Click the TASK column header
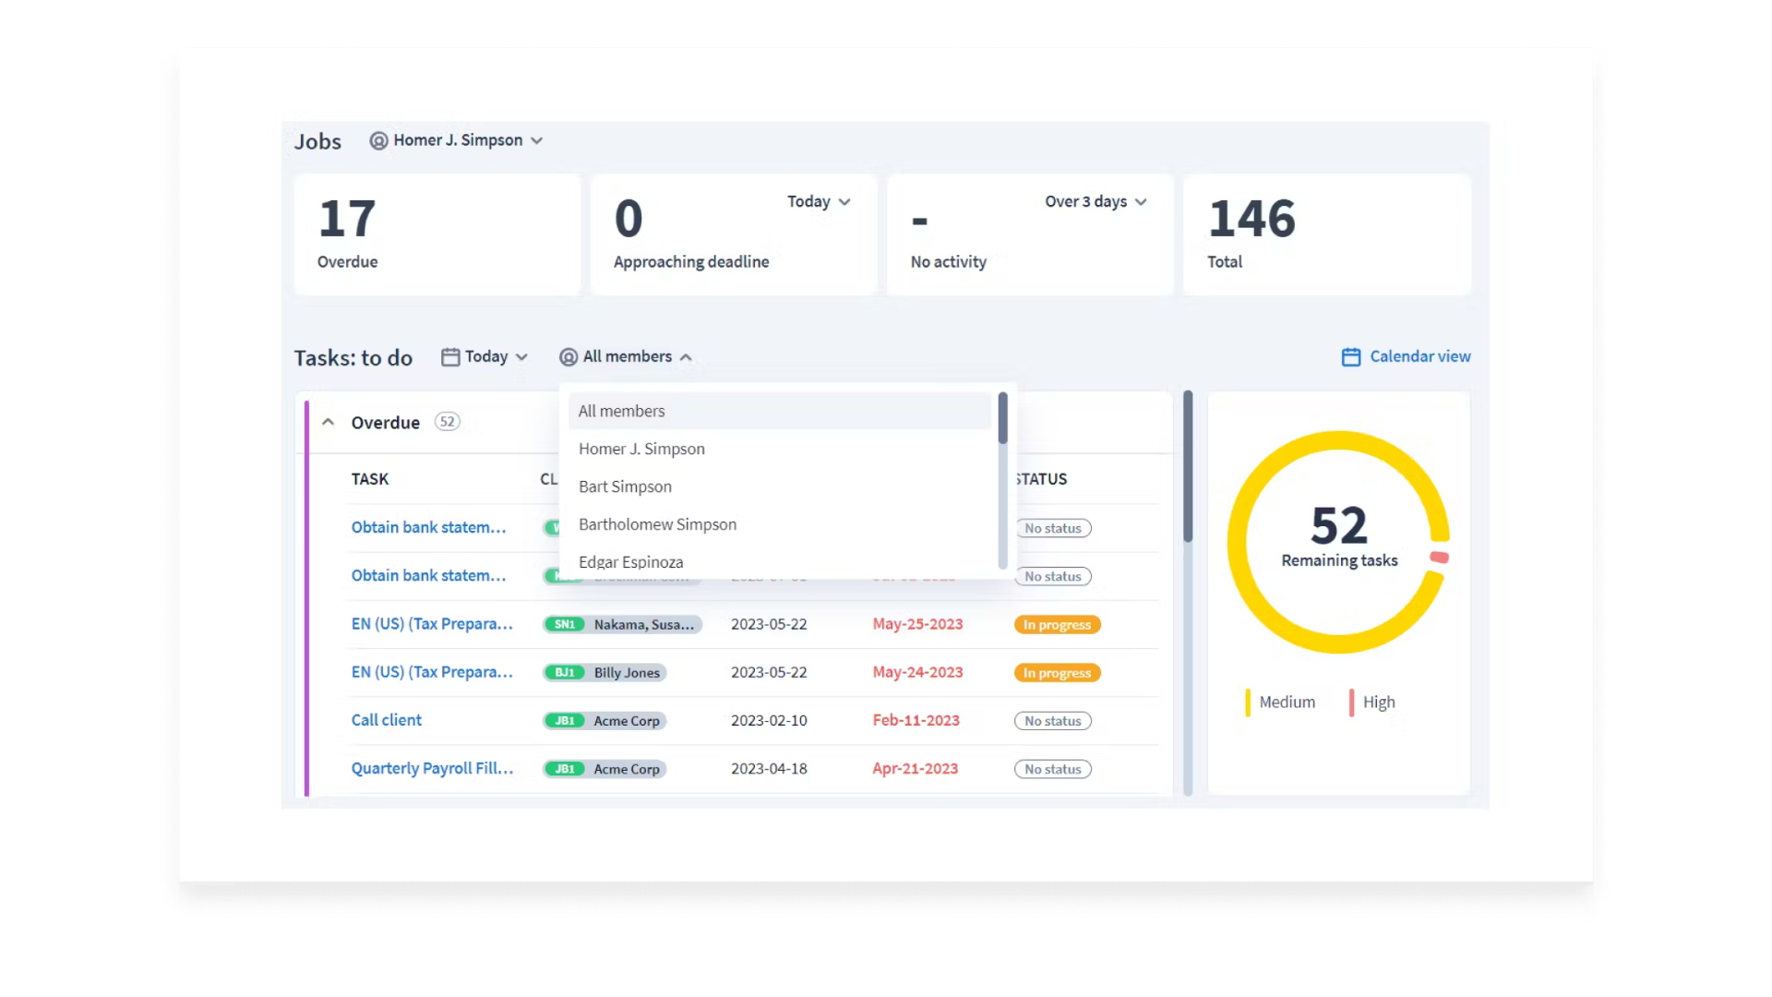1772x997 pixels. (x=370, y=479)
